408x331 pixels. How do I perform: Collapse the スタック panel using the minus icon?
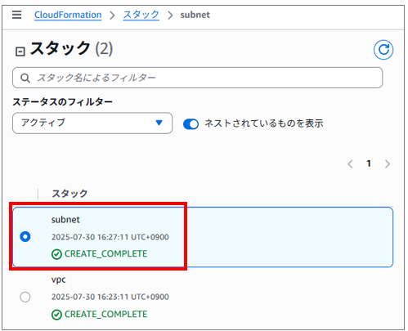tap(20, 51)
